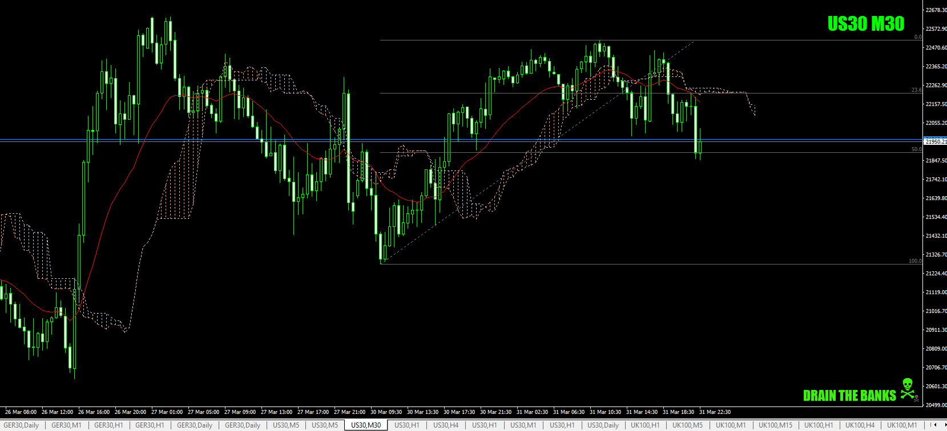Click the current price label 21950.21

point(936,141)
